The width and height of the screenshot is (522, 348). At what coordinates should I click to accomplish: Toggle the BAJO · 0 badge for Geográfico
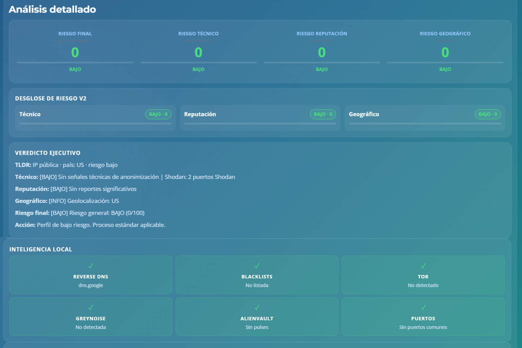488,114
